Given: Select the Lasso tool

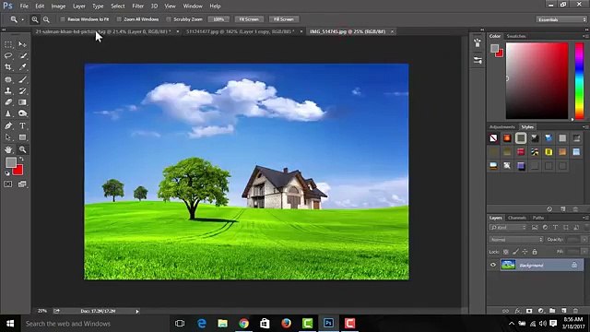Looking at the screenshot, I should [8, 55].
